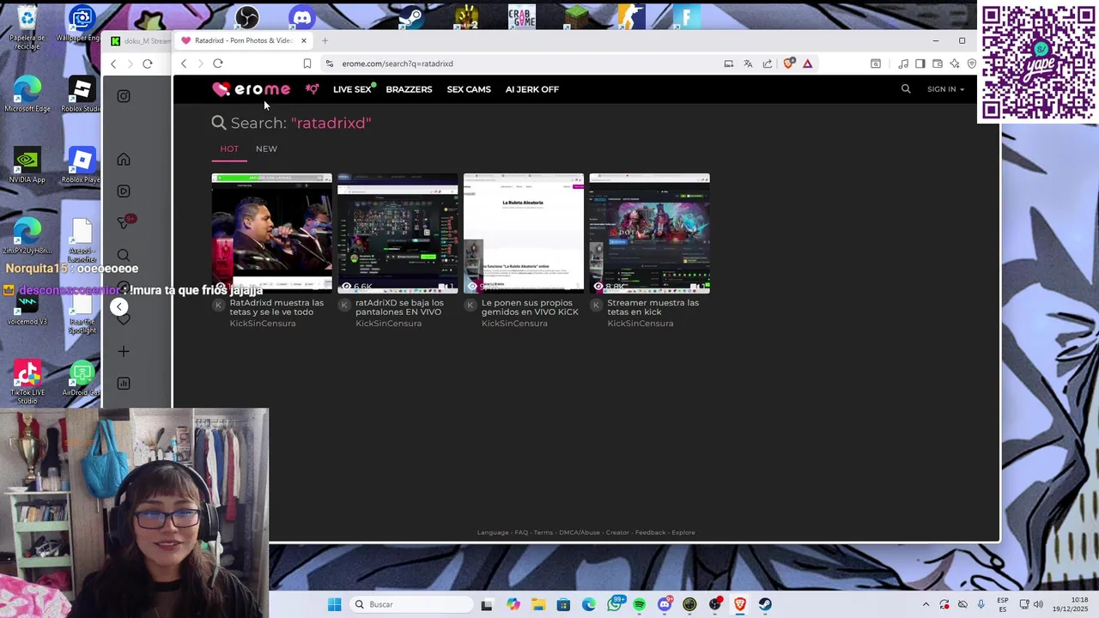Screen dimensions: 1099x618
Task: Click the site settings icon in address bar
Action: click(330, 64)
